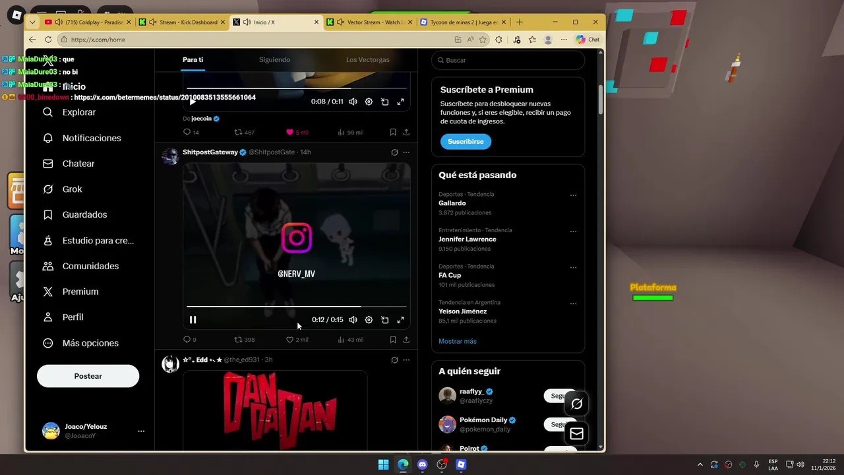
Task: Select the Para ti tab
Action: click(x=193, y=60)
